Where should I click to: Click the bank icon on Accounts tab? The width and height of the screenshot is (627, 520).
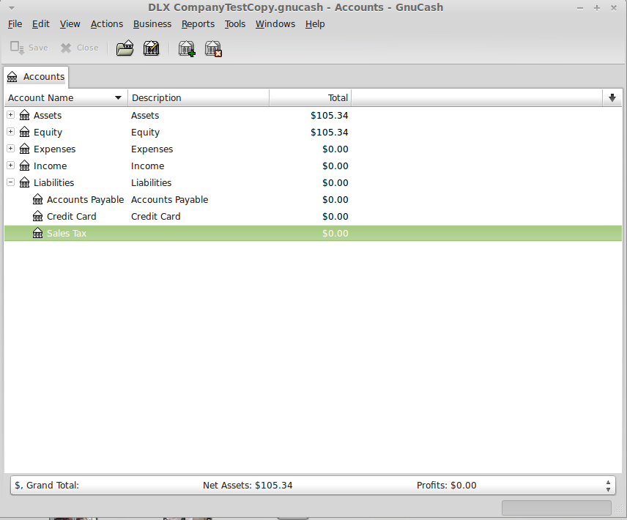click(x=12, y=76)
